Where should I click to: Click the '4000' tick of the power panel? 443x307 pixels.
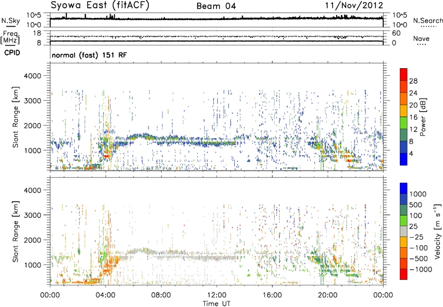[x=33, y=76]
